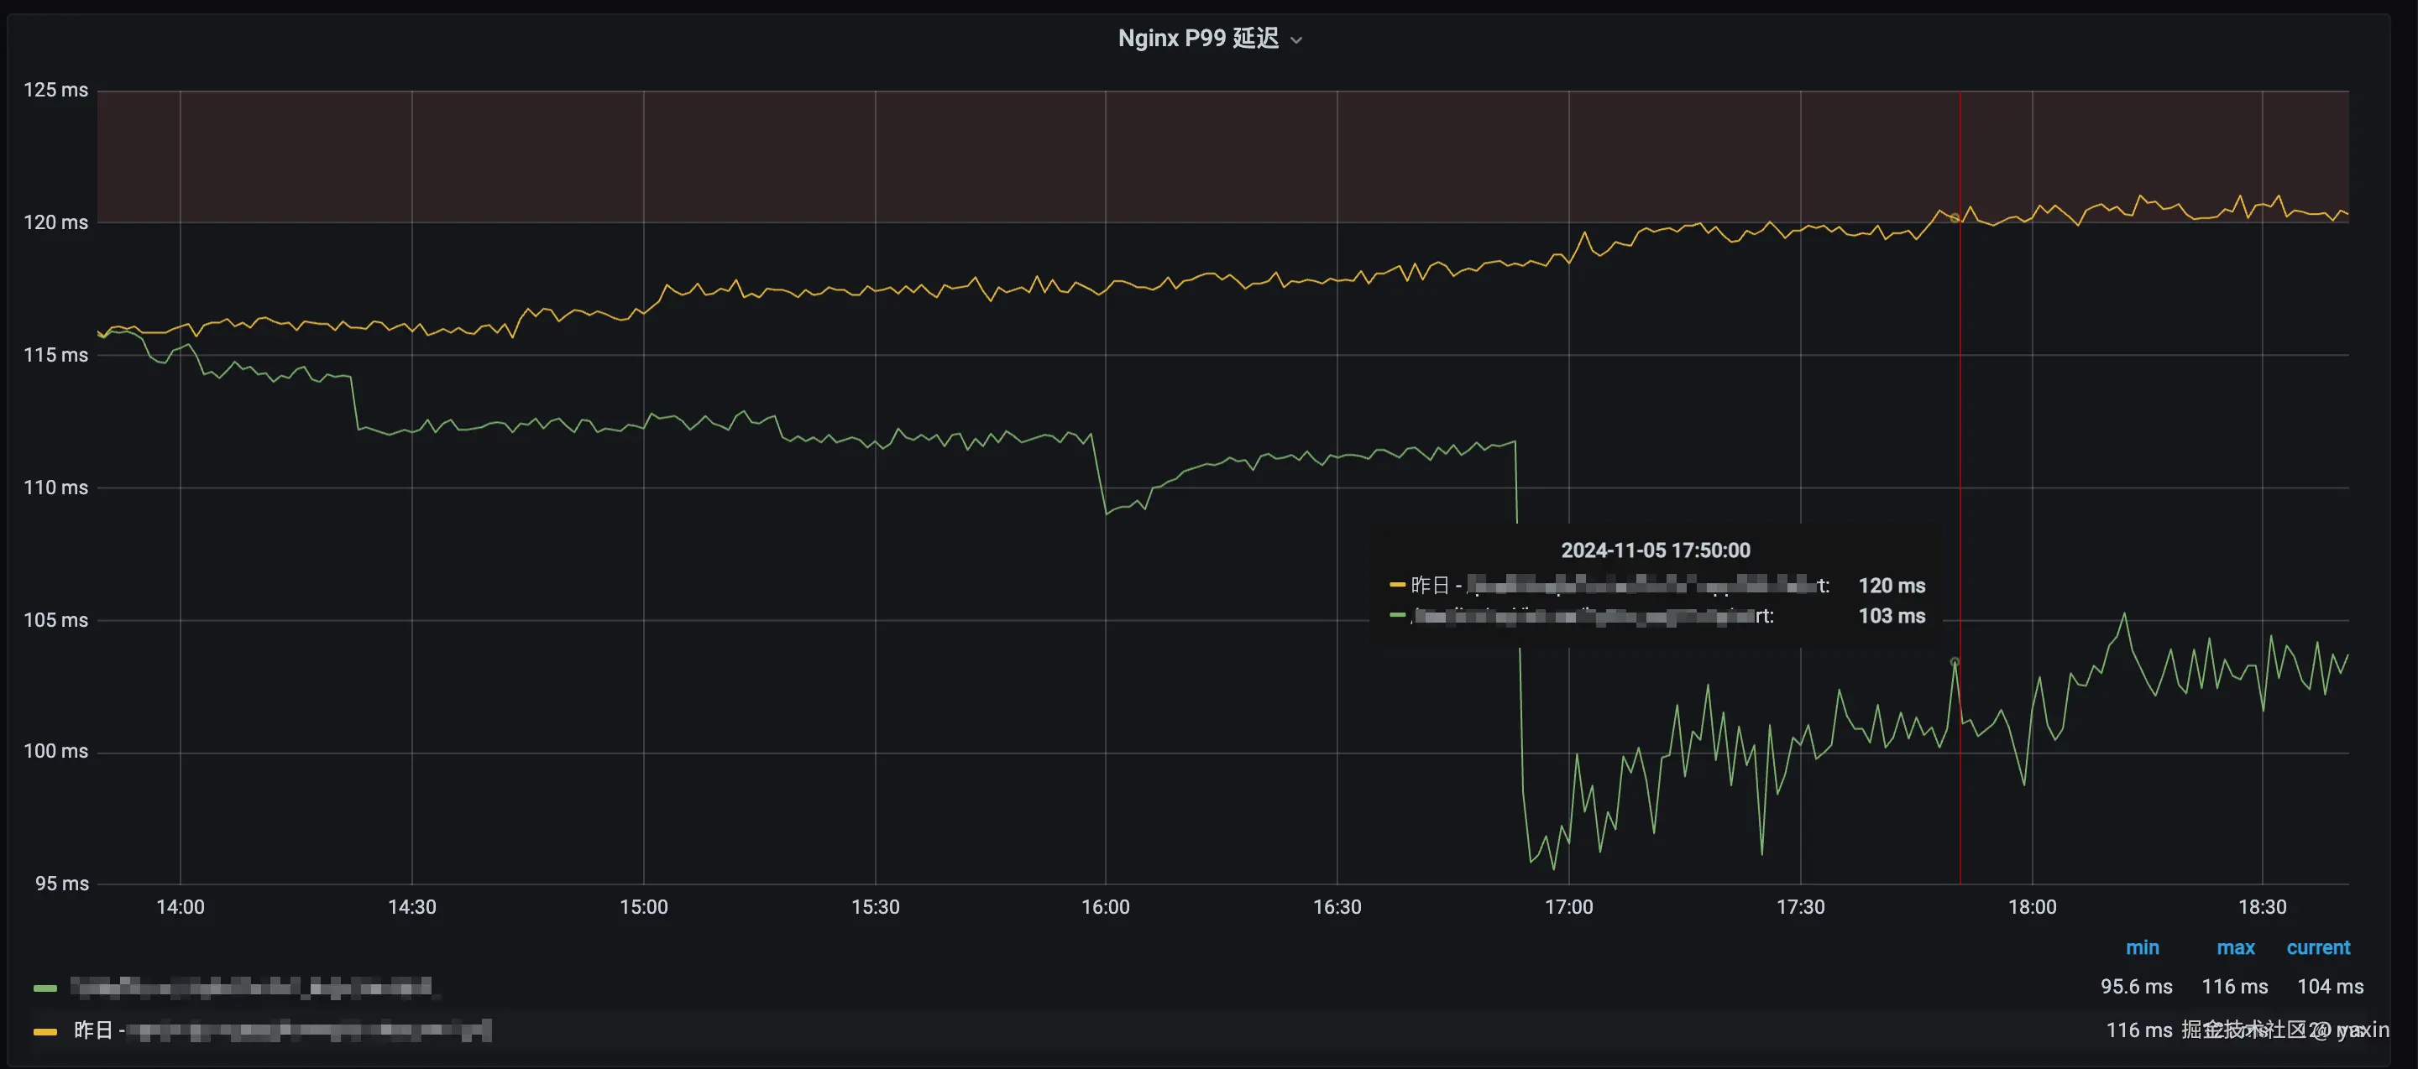Click the 104 ms current legend value
This screenshot has height=1069, width=2418.
(x=2330, y=987)
